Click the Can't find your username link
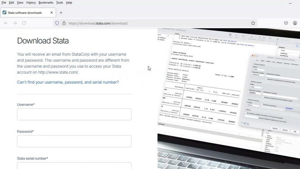Image resolution: width=300 pixels, height=169 pixels. [x=68, y=82]
